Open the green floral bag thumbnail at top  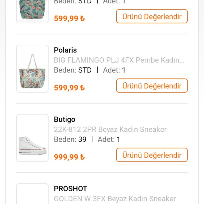[32, 11]
